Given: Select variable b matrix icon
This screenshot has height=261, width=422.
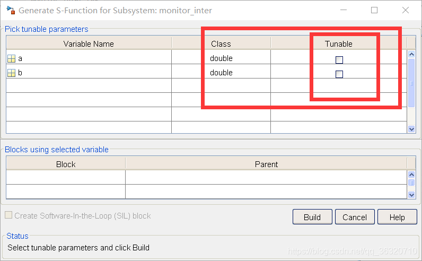Looking at the screenshot, I should pyautogui.click(x=11, y=73).
